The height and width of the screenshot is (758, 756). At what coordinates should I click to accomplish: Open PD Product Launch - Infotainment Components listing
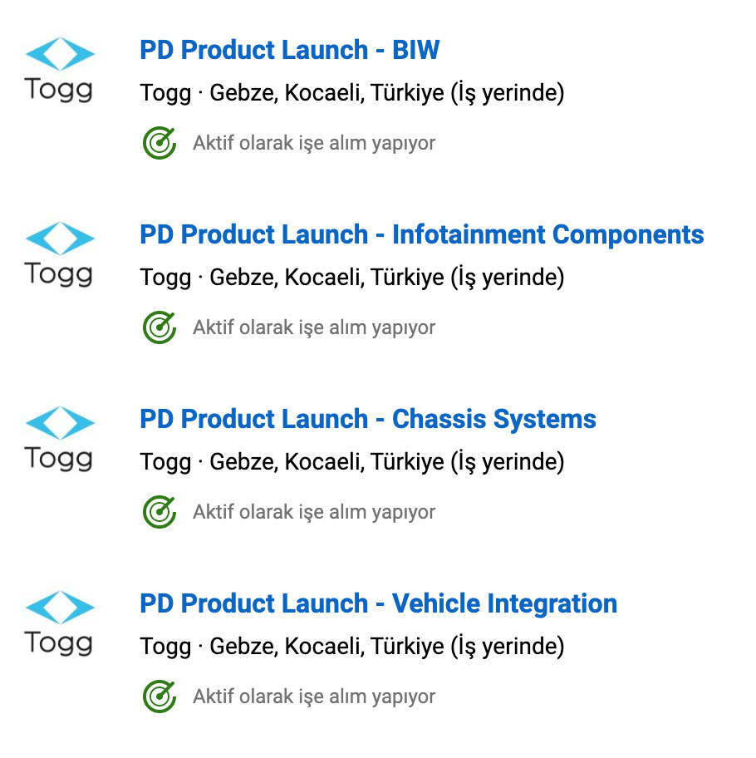tap(422, 234)
